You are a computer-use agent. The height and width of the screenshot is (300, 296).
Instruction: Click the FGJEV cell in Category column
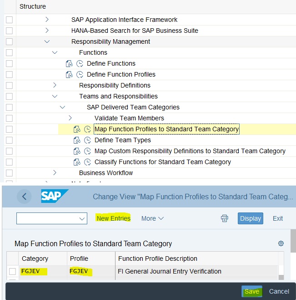[43, 271]
